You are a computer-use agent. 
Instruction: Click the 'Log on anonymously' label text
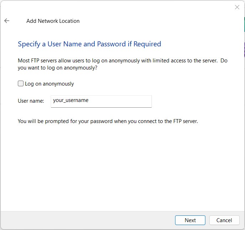pos(49,84)
